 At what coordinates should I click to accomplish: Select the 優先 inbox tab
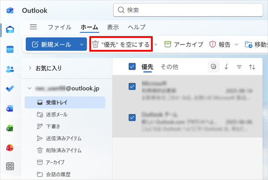click(147, 67)
